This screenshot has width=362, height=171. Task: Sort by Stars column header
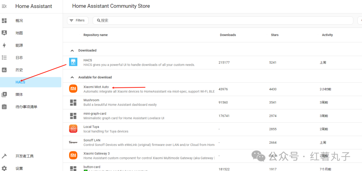275,35
